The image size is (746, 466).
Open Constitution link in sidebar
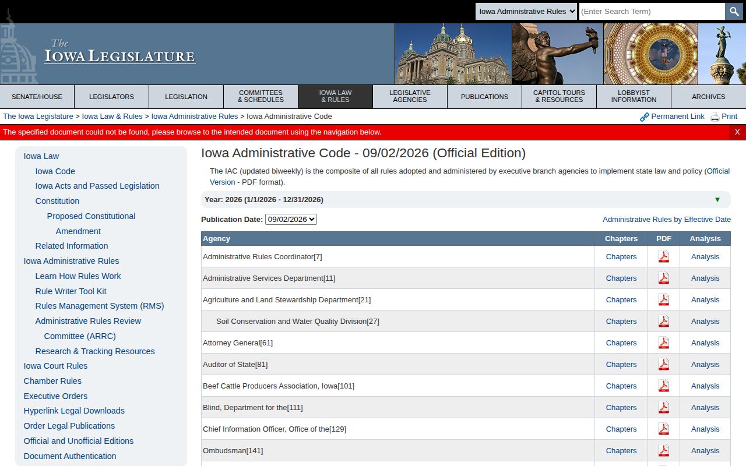coord(57,201)
